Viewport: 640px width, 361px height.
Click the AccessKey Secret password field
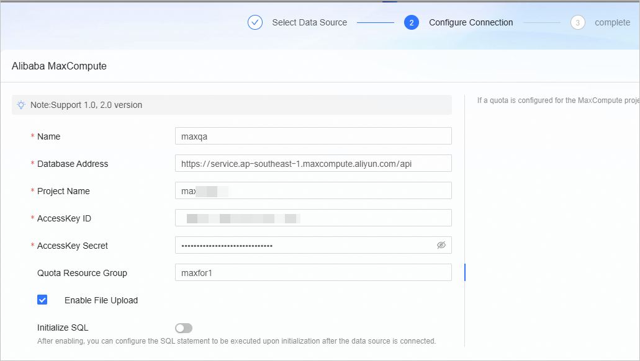click(313, 245)
